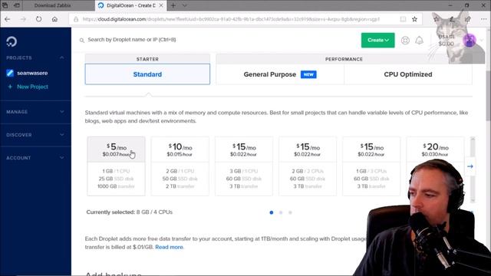Click the plan list vertical scrollbar

[x=473, y=169]
